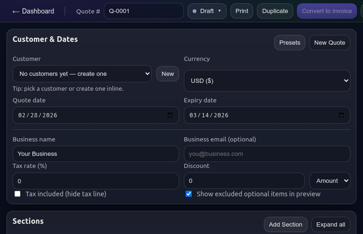Add a new Section
Screen dimensions: 363x234
pos(285,225)
